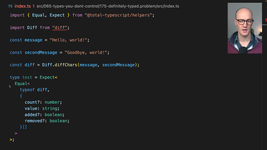Click the added property in the object type
The height and width of the screenshot is (150, 267).
tap(31, 115)
